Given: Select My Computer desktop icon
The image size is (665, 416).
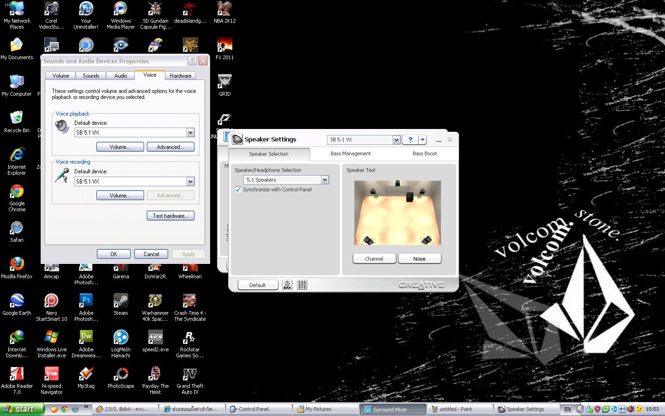Looking at the screenshot, I should tap(17, 85).
